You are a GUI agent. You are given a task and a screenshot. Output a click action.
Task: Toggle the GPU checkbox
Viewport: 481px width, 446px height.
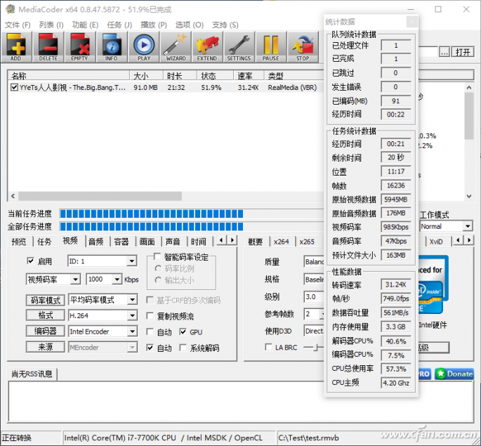(183, 332)
